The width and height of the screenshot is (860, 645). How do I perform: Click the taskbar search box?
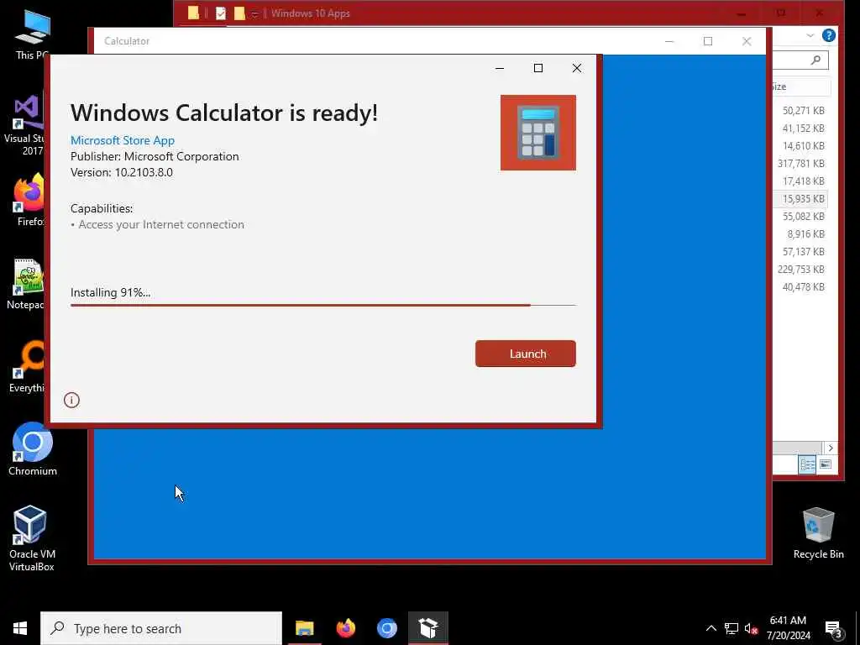(161, 628)
